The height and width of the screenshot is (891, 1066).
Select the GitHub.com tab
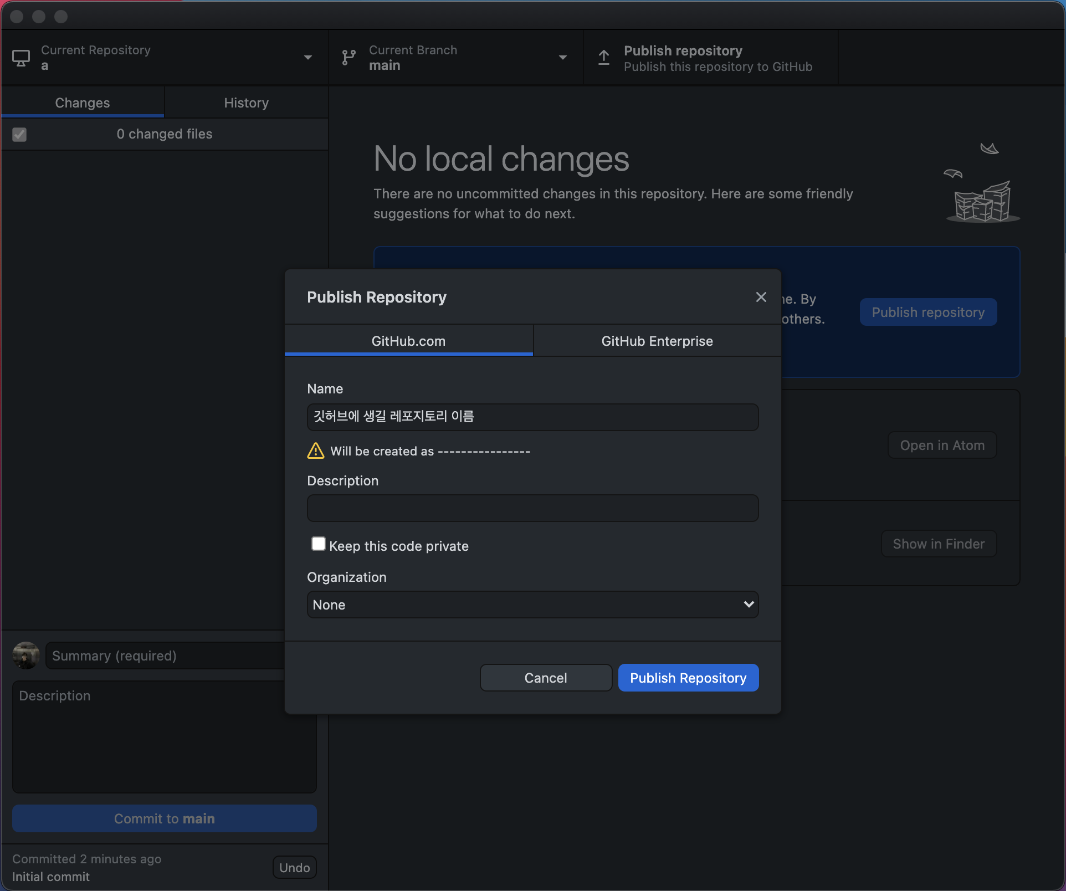[408, 341]
